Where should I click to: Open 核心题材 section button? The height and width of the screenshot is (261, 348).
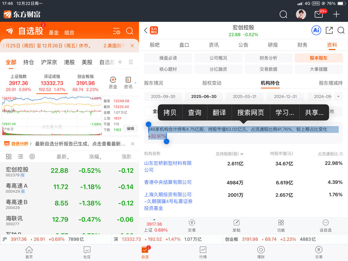tap(168, 69)
